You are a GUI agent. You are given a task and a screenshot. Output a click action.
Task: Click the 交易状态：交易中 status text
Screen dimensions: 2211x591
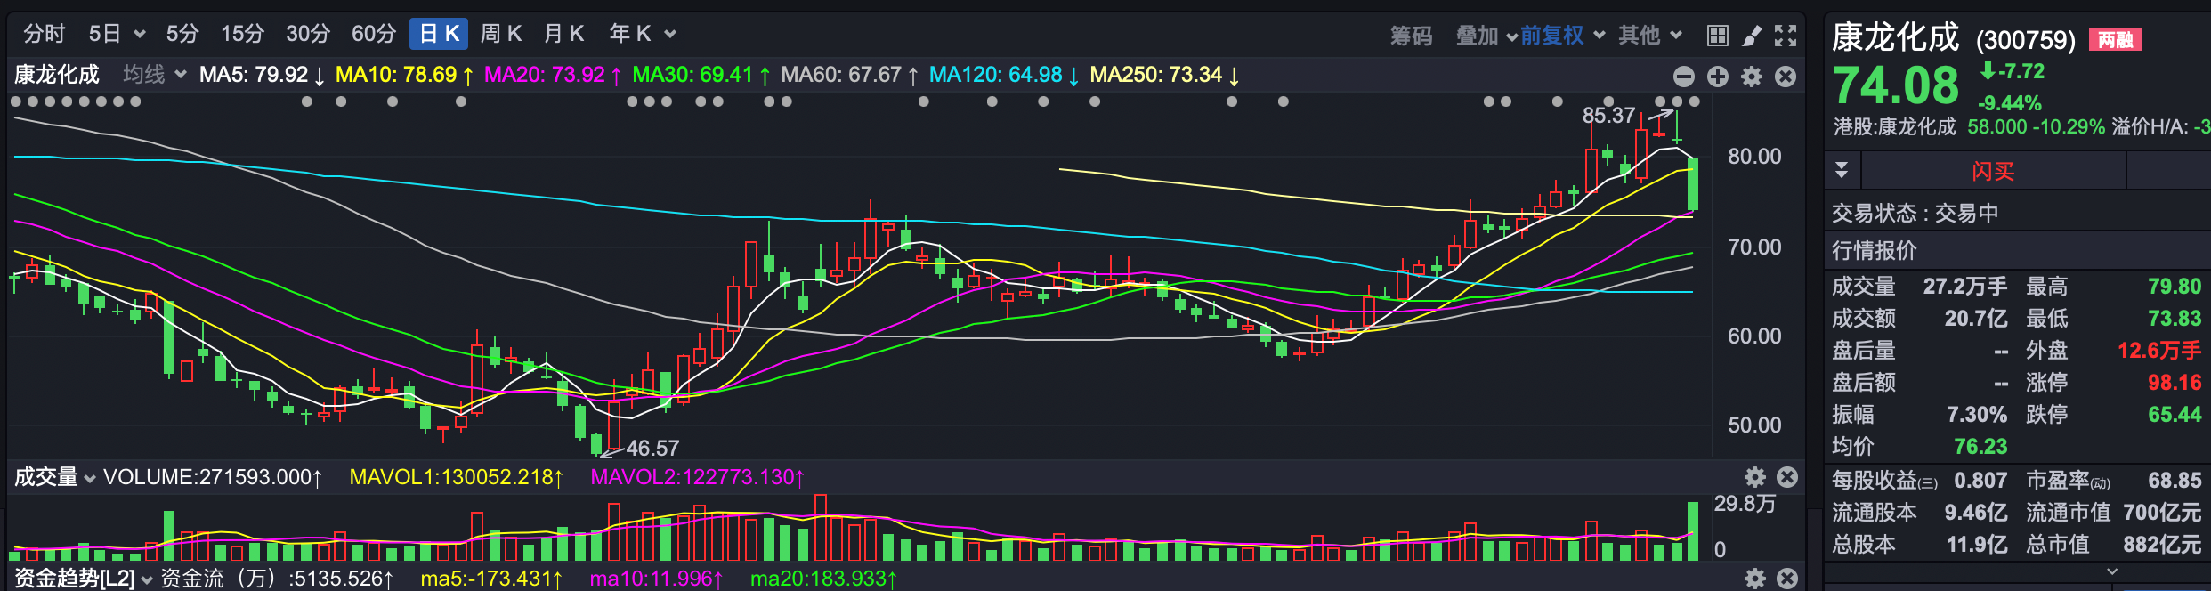[1915, 214]
